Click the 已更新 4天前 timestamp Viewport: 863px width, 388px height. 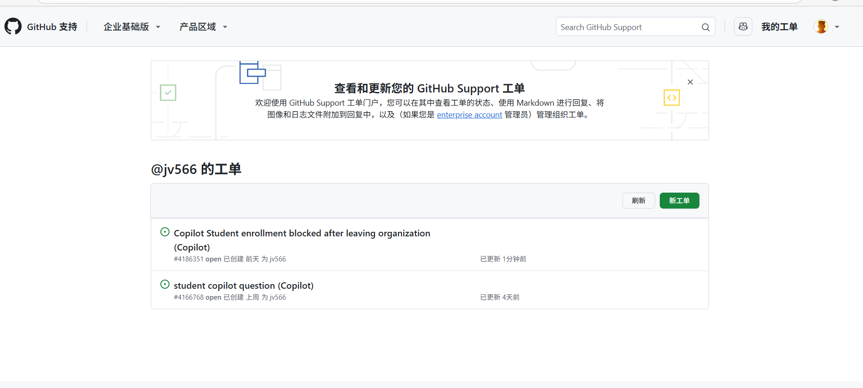pyautogui.click(x=500, y=297)
